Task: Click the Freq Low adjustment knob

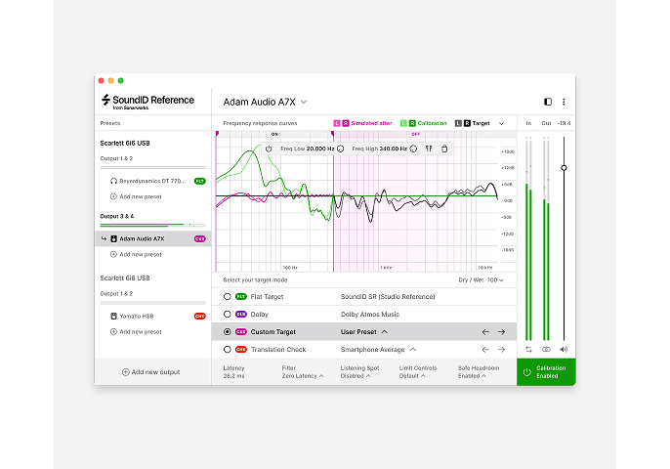Action: 341,149
